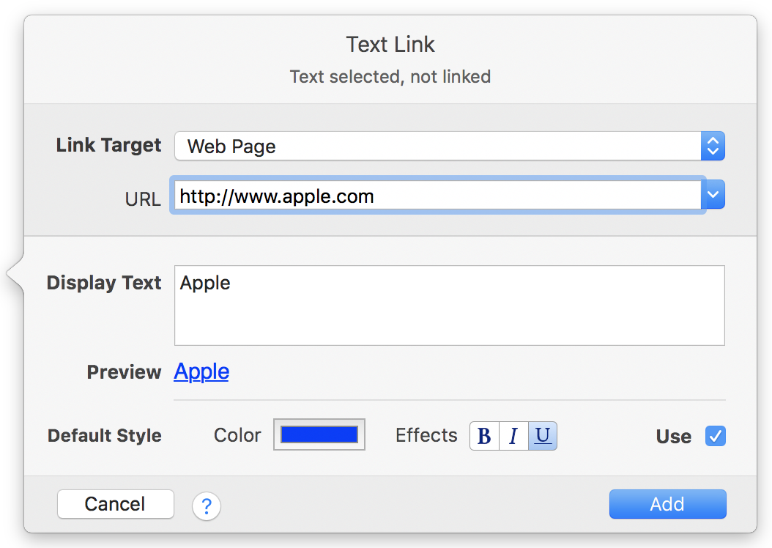
Task: Click the Cancel button
Action: 116,504
